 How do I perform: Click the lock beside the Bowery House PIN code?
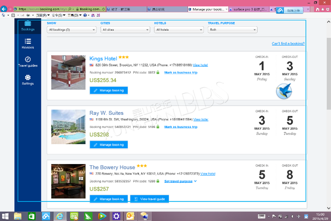coord(158,181)
